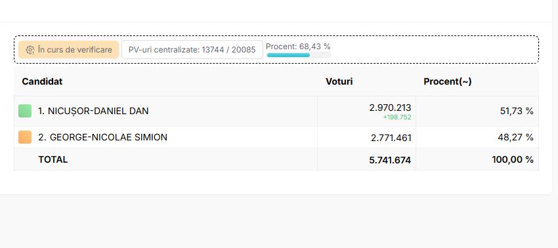Image resolution: width=558 pixels, height=248 pixels.
Task: Click the Candidat column header
Action: 42,81
